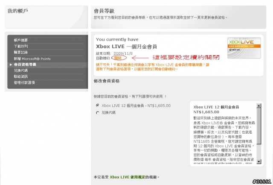Open 兌換代碼 in the sidebar menu
273x185 pixels.
[x=21, y=70]
